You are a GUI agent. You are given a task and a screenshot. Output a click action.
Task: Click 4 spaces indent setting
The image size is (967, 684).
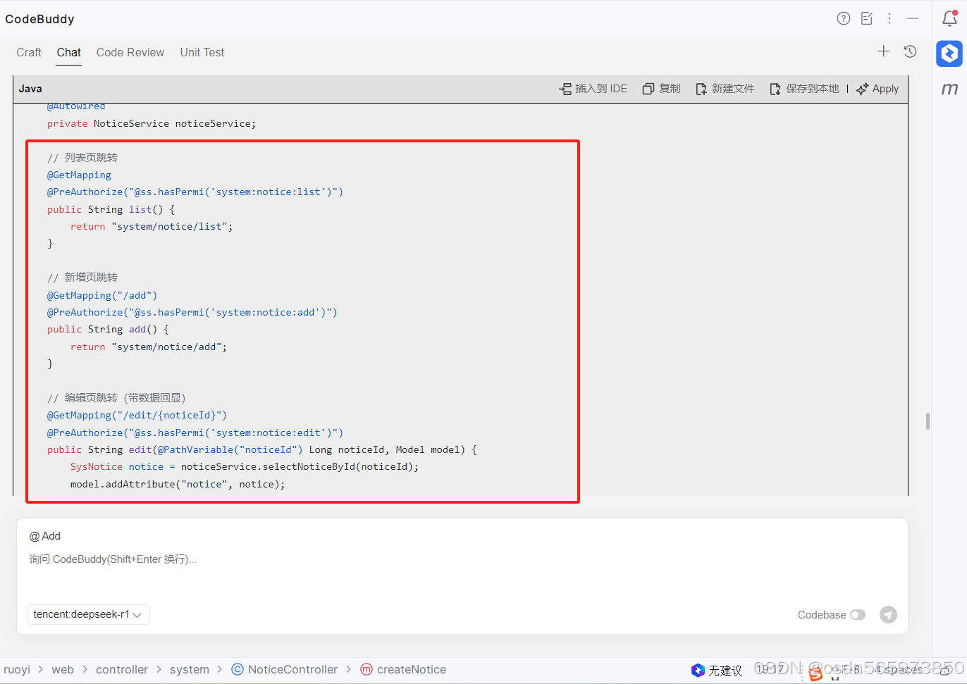coord(899,670)
